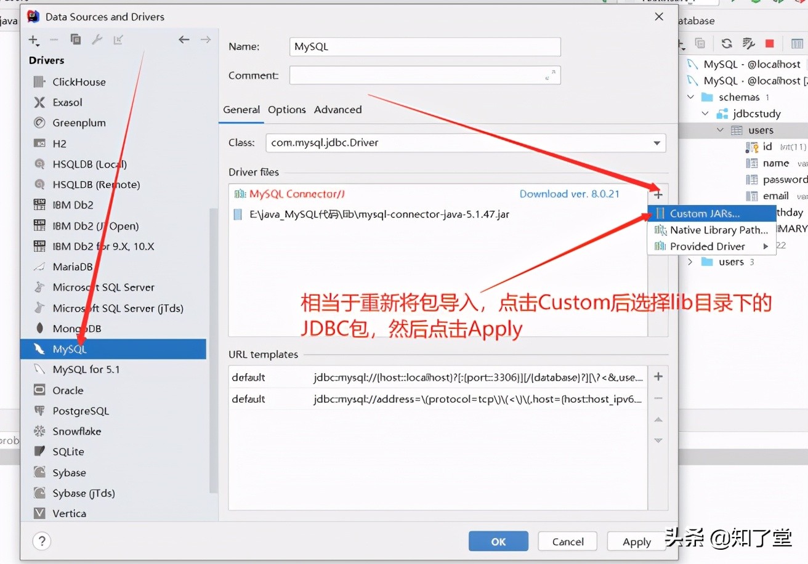Open the driver Class dropdown
Image resolution: width=808 pixels, height=564 pixels.
pyautogui.click(x=656, y=143)
